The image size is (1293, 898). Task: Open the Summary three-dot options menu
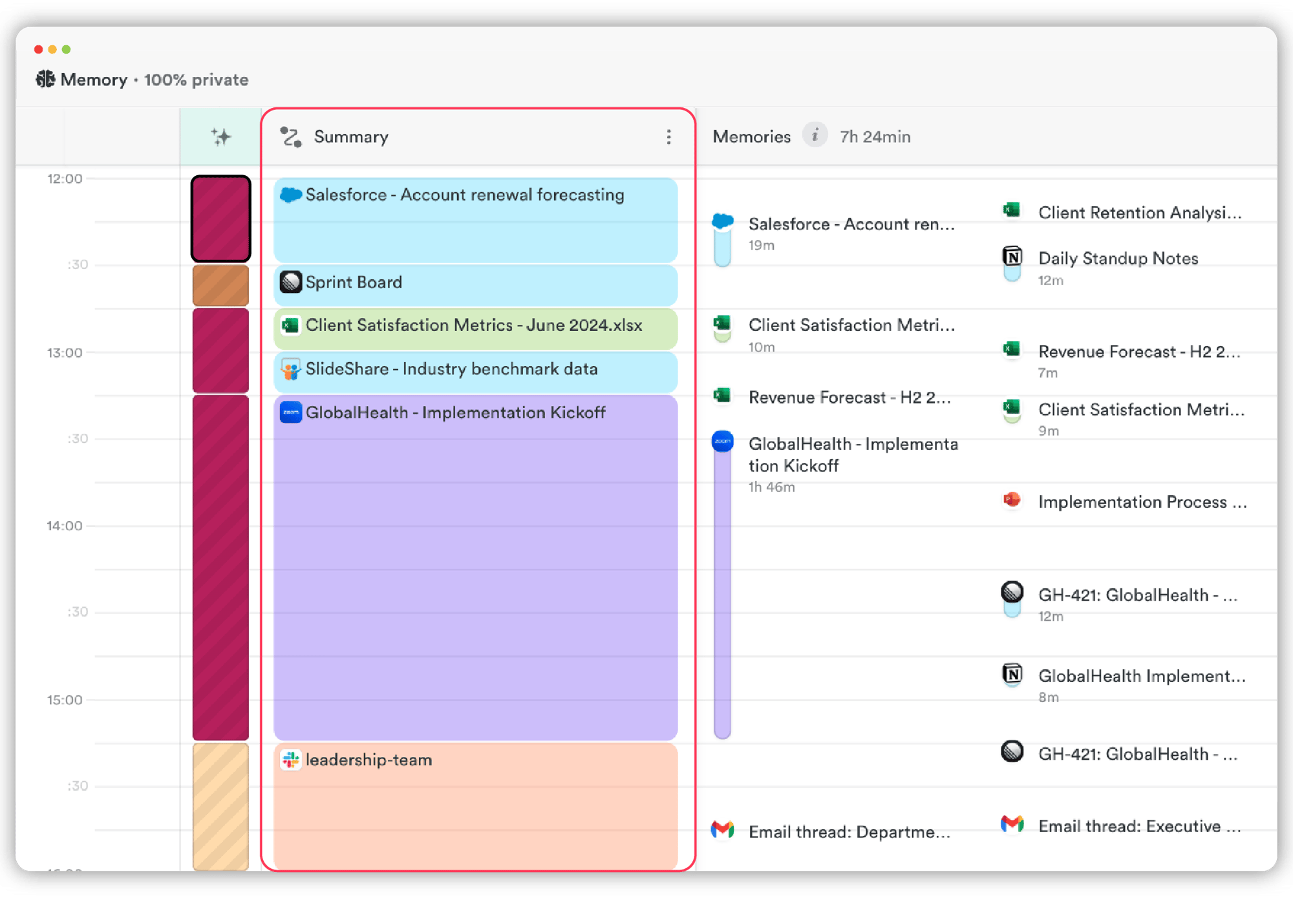[x=668, y=137]
